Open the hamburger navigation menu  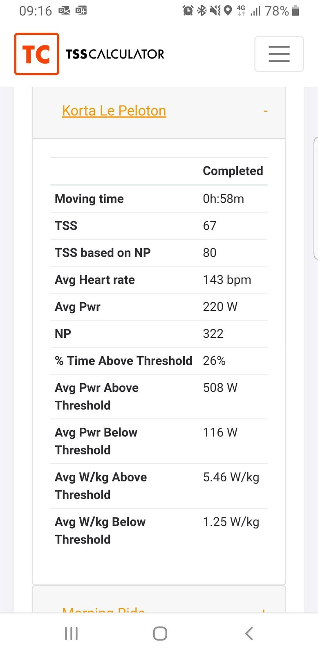[279, 54]
